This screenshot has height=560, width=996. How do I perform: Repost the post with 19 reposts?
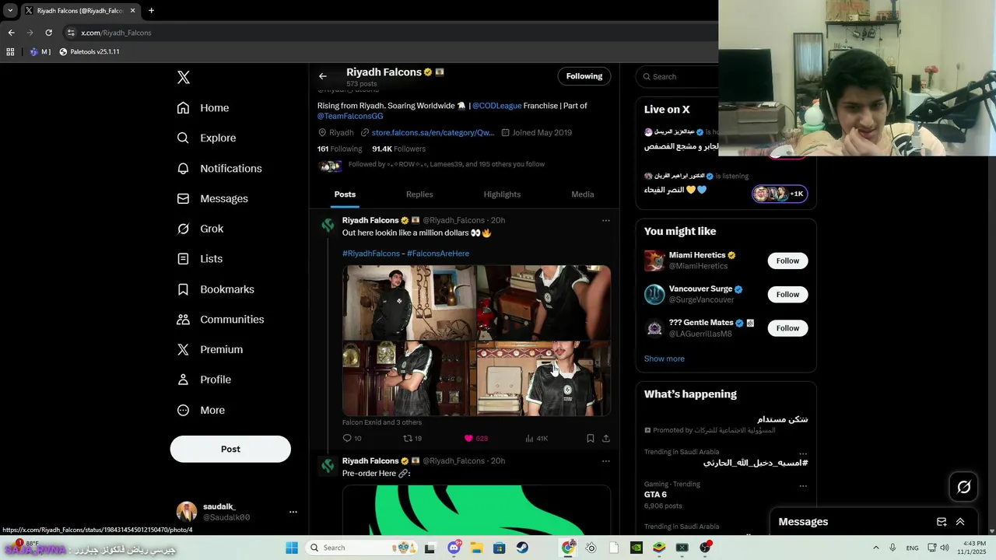(x=412, y=439)
